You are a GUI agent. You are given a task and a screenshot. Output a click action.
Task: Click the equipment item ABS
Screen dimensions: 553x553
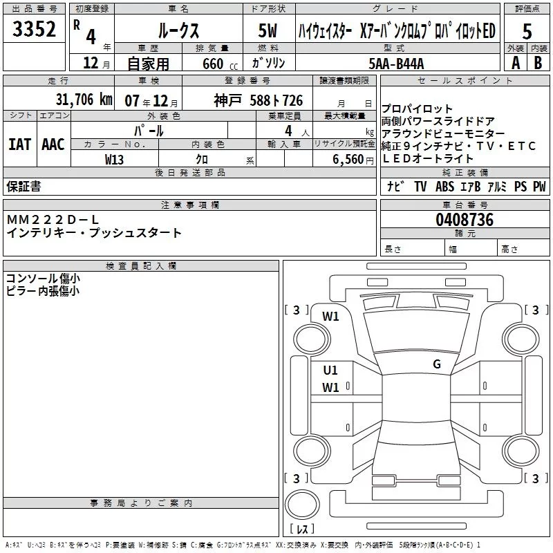coord(444,186)
